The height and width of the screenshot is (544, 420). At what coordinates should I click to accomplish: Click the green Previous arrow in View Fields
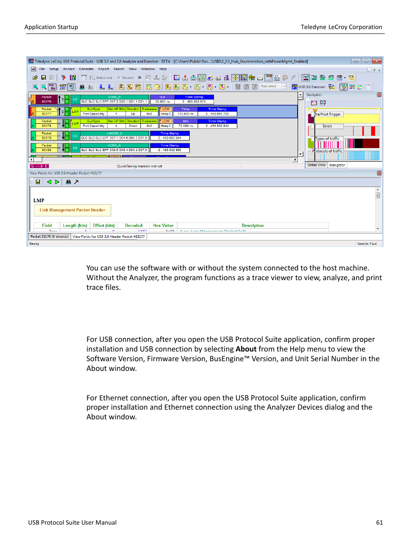click(49, 182)
